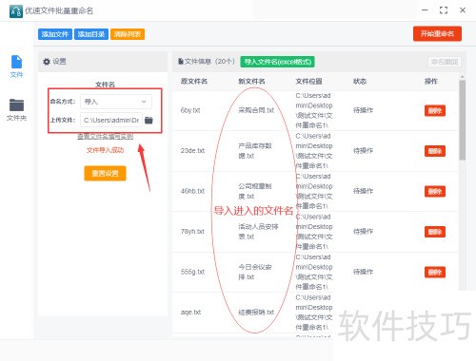Screen dimensions: 476x361
Task: Click the 上传文件 path input field
Action: pos(111,120)
